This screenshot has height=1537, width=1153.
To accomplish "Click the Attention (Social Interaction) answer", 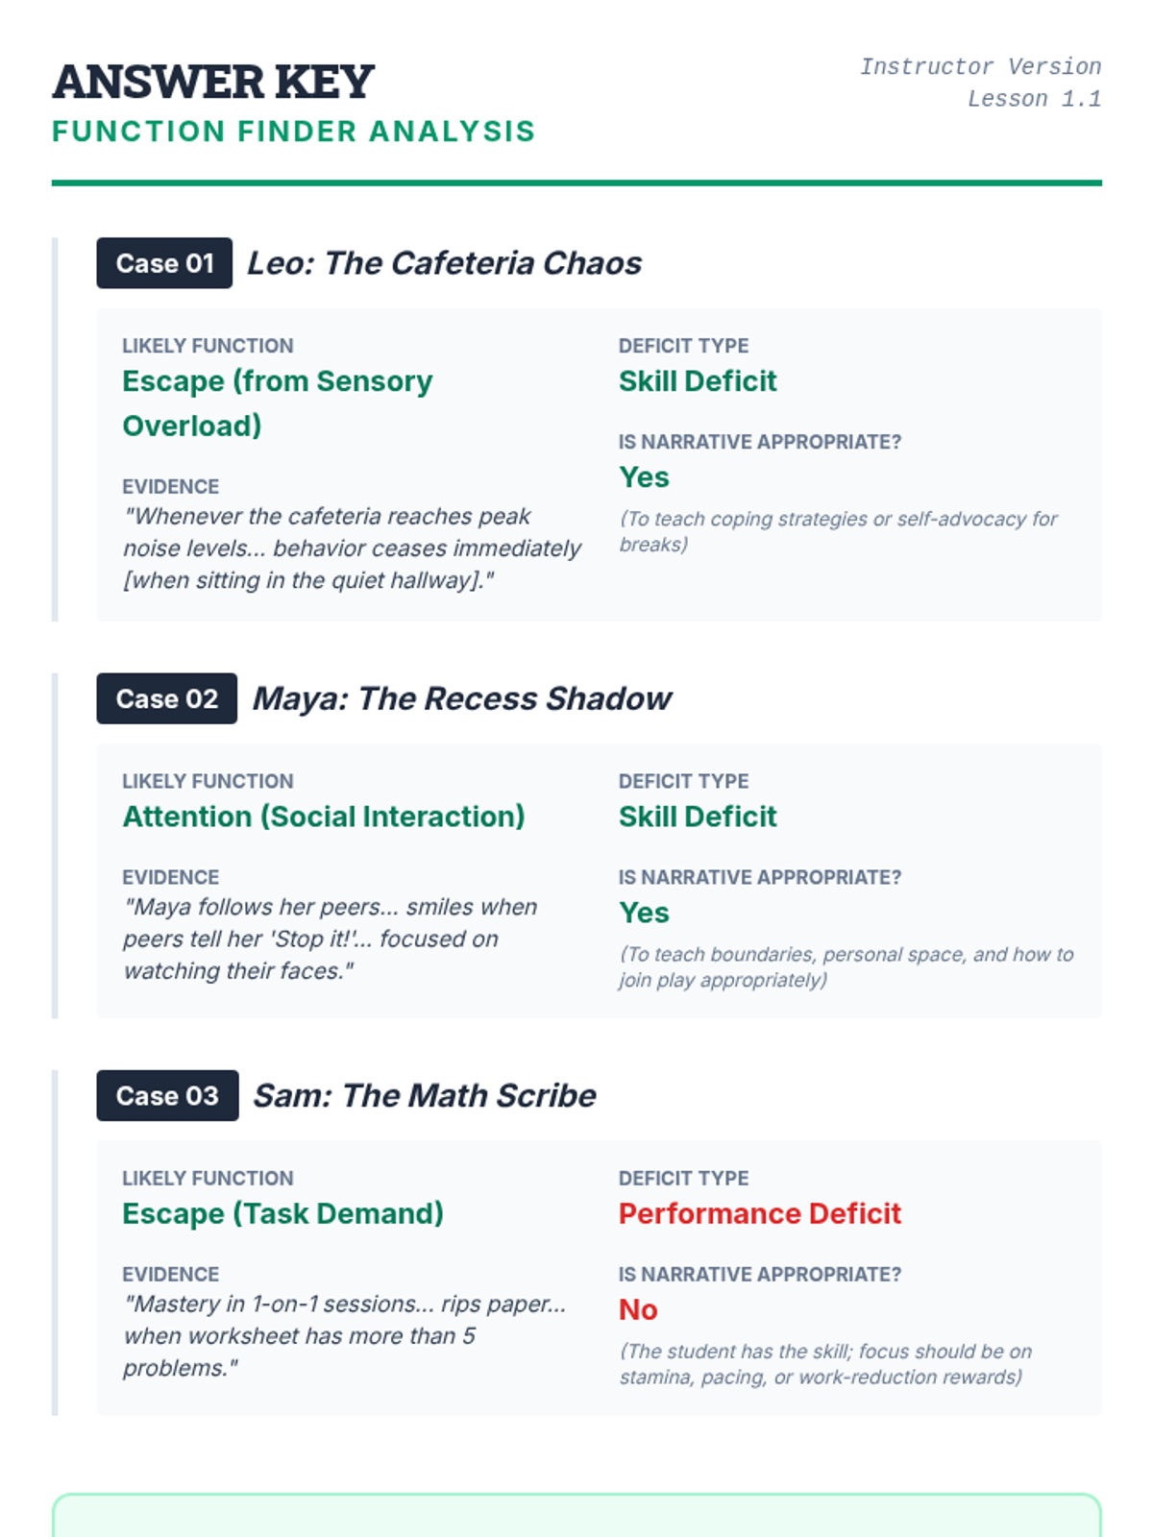I will pyautogui.click(x=324, y=817).
